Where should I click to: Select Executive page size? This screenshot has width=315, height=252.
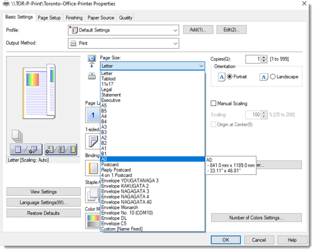pyautogui.click(x=152, y=100)
